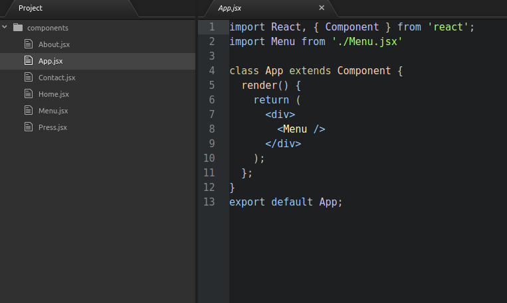Open About.jsx in the tree
Viewport: 507px width, 303px height.
[54, 44]
